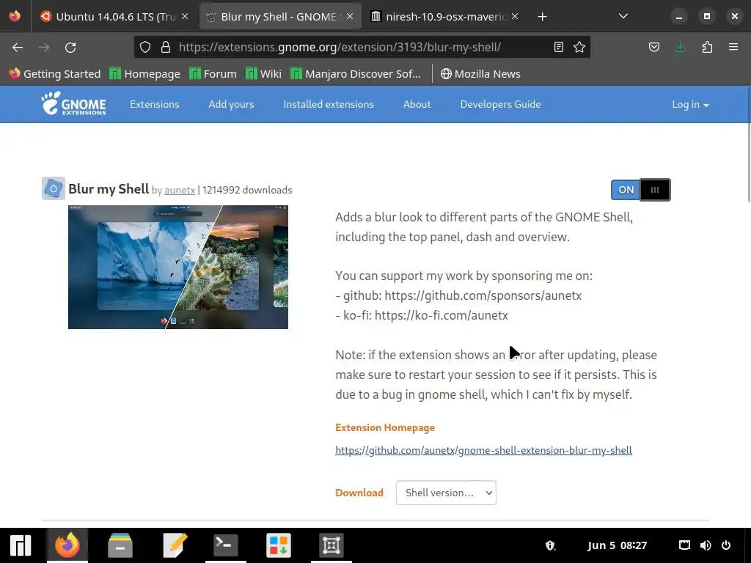Open the Manjaro start menu icon
Viewport: 751px width, 563px height.
(x=20, y=545)
